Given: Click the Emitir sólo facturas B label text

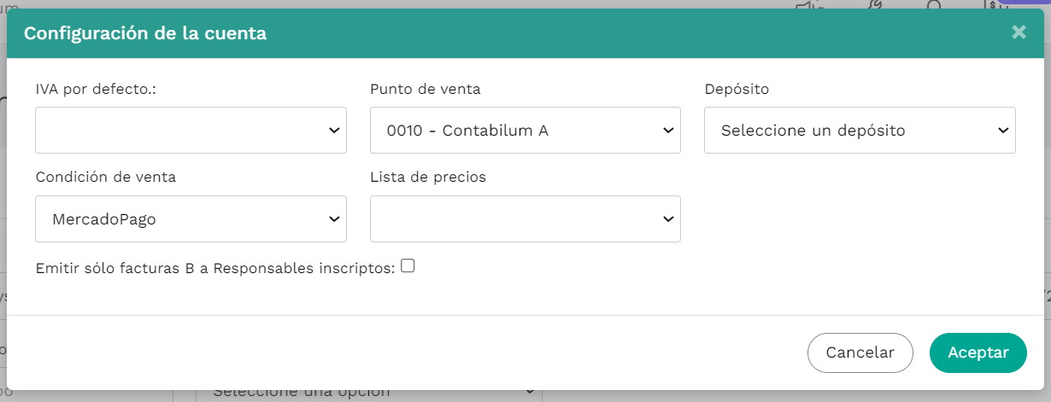Looking at the screenshot, I should click(x=215, y=268).
